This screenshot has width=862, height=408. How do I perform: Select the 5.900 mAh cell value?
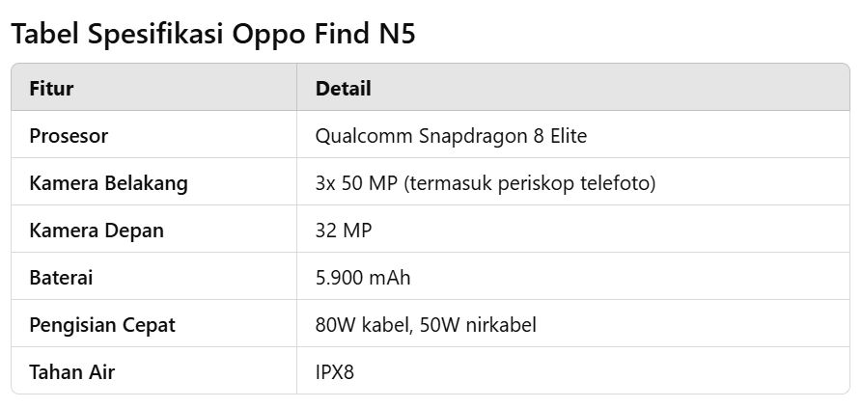(363, 278)
